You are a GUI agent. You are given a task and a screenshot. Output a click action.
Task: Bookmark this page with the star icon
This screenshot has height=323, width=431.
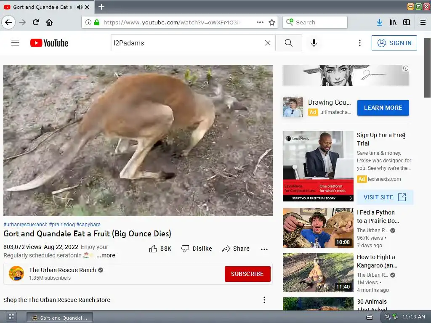click(272, 22)
